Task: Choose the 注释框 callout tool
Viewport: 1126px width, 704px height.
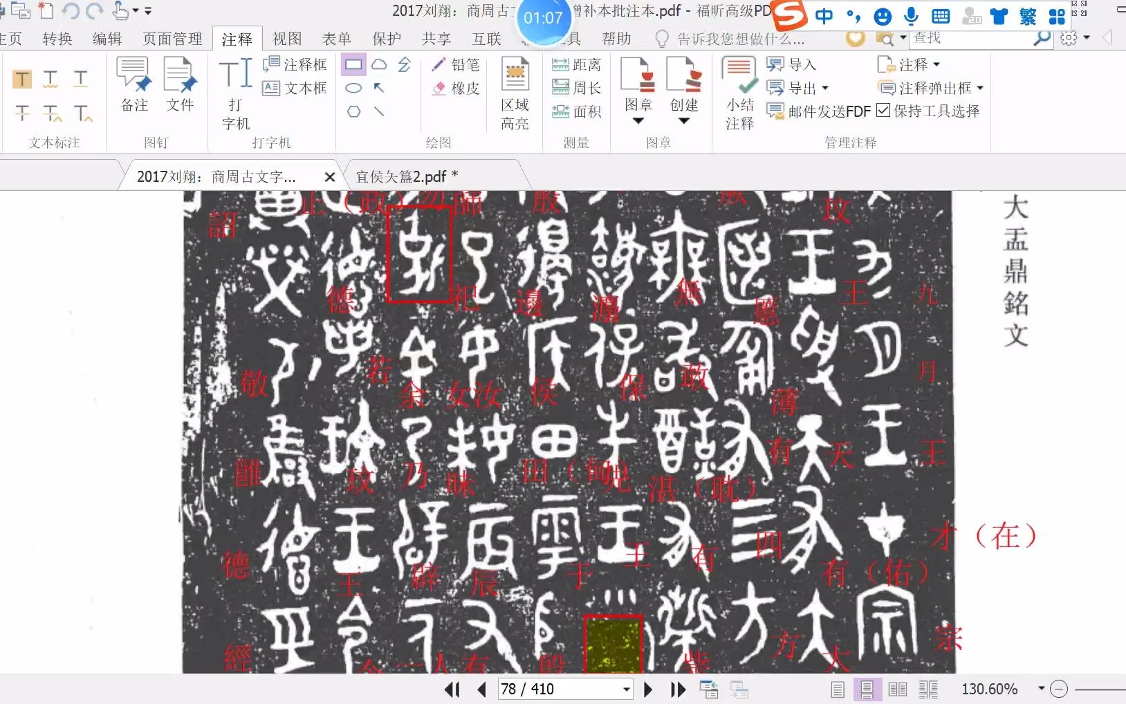Action: 295,64
